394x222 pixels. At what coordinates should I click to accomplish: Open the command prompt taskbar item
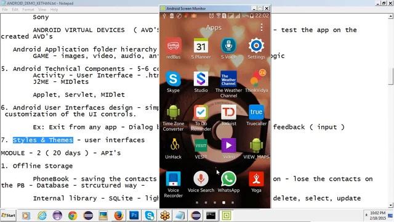211,216
